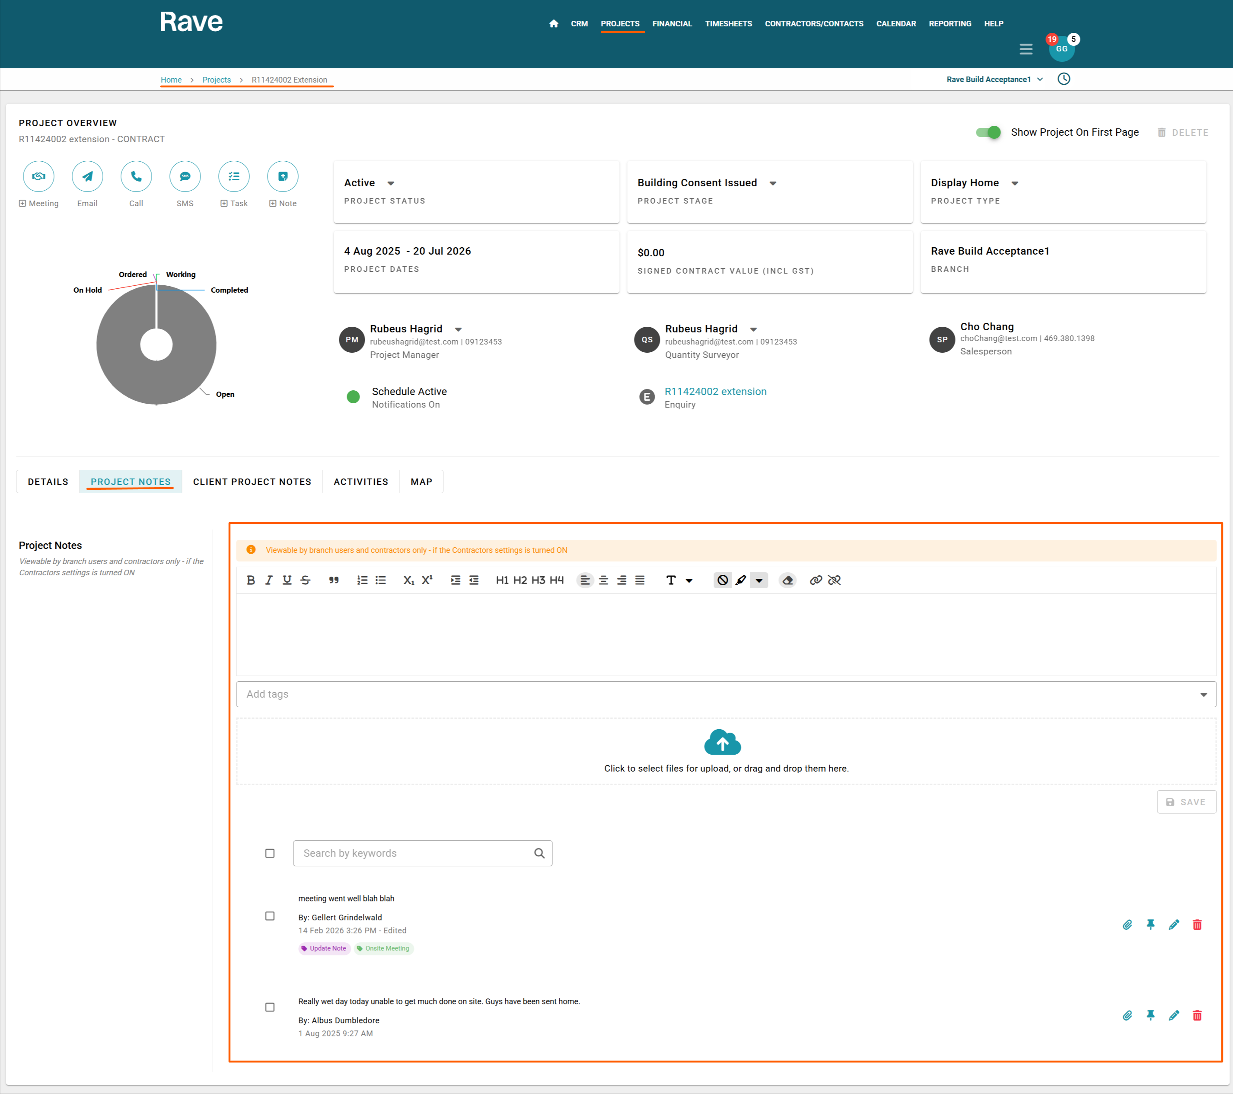Screen dimensions: 1233x1094
Task: Click the highlight color brush tool
Action: pyautogui.click(x=741, y=580)
